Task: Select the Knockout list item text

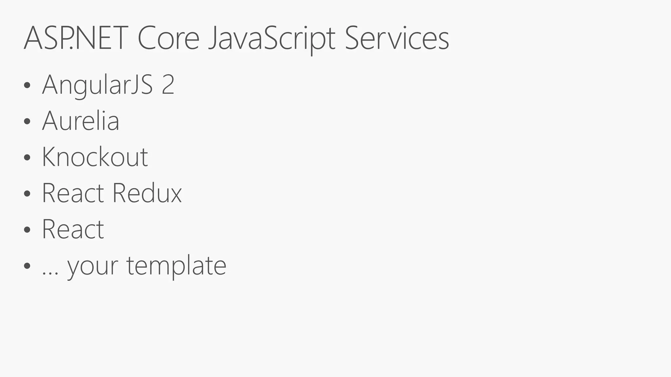Action: pos(95,157)
